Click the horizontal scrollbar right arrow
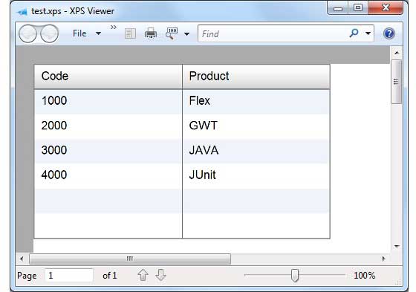Screen dimensions: 416x292 [x=383, y=259]
